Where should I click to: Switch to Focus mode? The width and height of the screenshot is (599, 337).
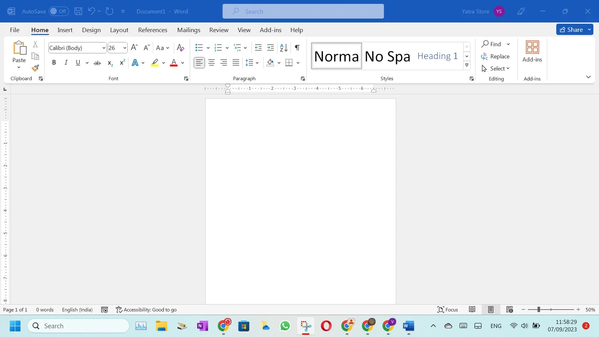[447, 309]
